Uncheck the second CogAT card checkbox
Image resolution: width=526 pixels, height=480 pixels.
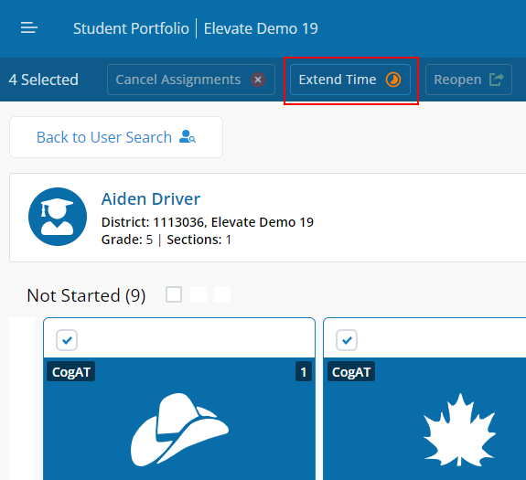(347, 340)
